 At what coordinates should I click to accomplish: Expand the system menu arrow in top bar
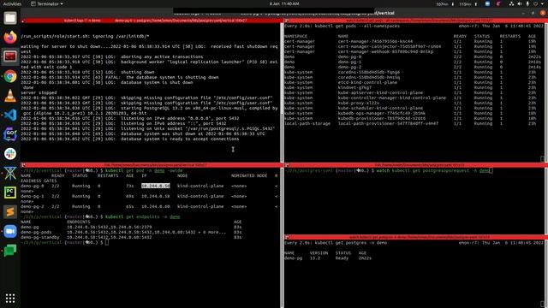tap(542, 3)
